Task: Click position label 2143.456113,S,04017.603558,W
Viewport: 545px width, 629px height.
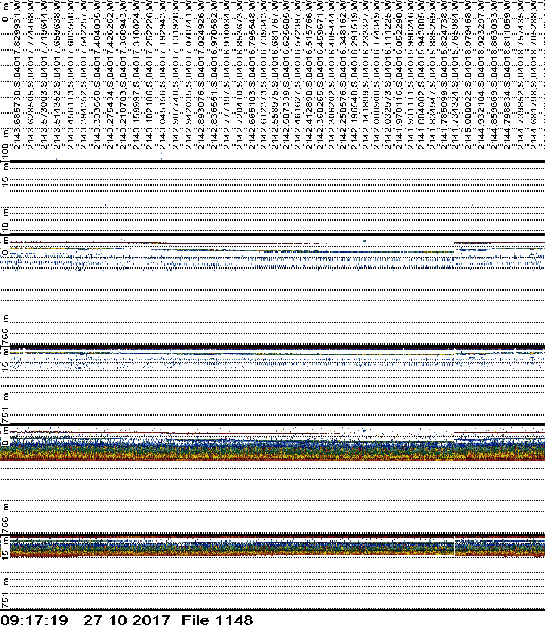Action: [70, 74]
